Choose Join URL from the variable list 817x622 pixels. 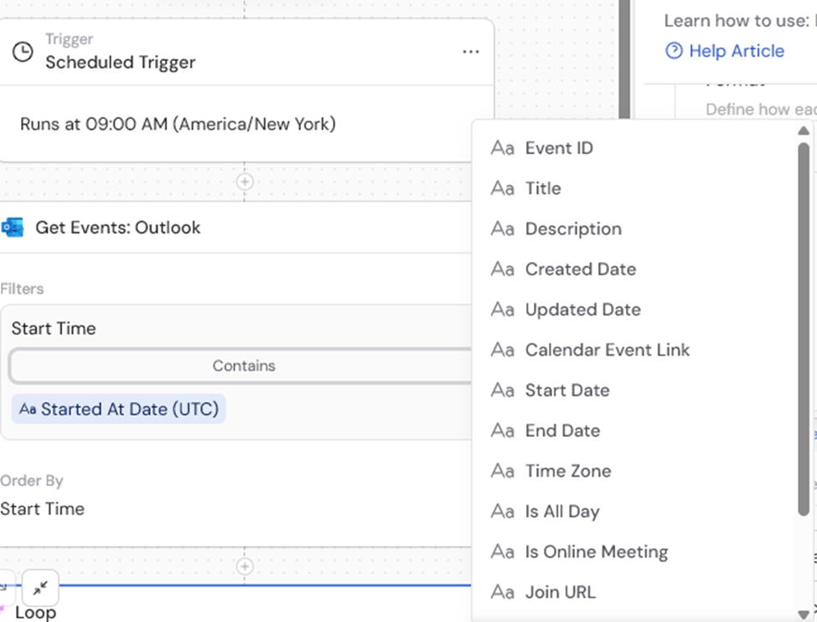pos(561,592)
